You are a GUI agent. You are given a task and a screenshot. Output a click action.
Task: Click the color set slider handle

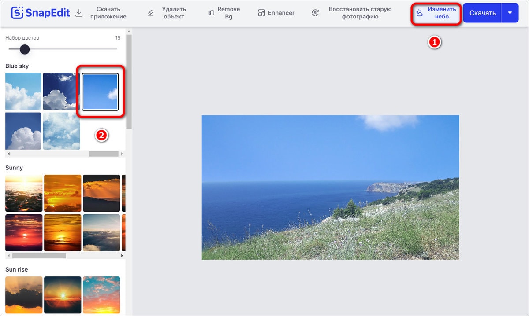(25, 49)
